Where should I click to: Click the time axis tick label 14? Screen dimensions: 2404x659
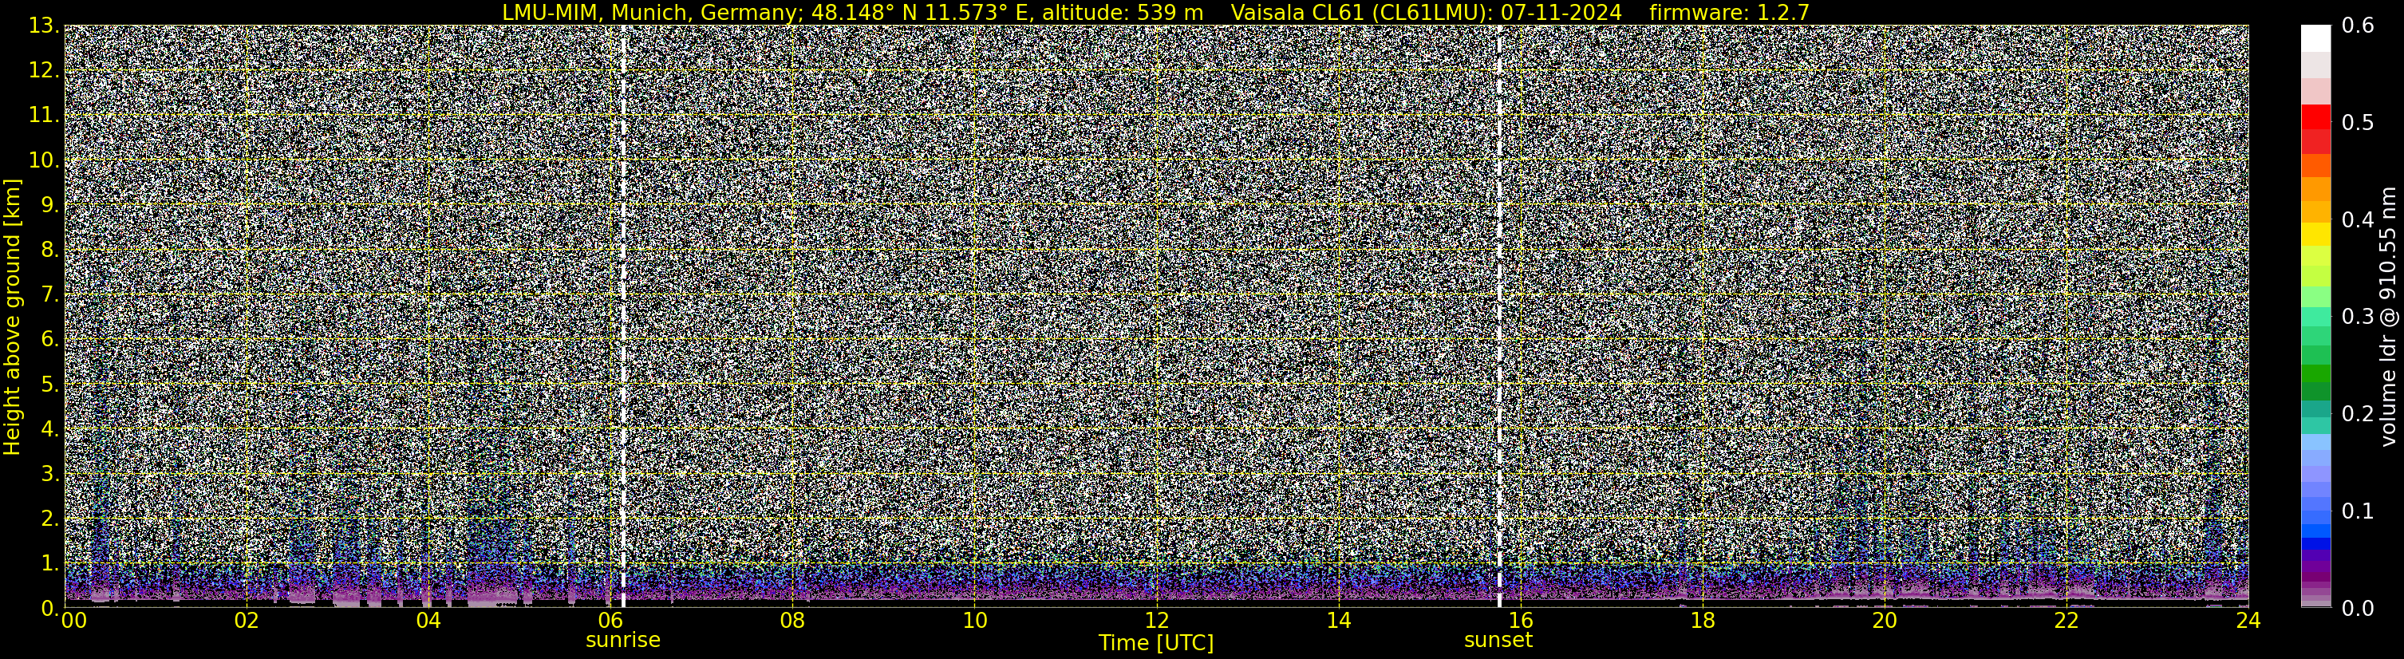click(1338, 621)
